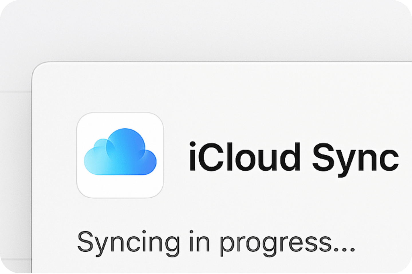This screenshot has width=412, height=274.
Task: Click the blue iCloud cloud icon
Action: [x=120, y=151]
